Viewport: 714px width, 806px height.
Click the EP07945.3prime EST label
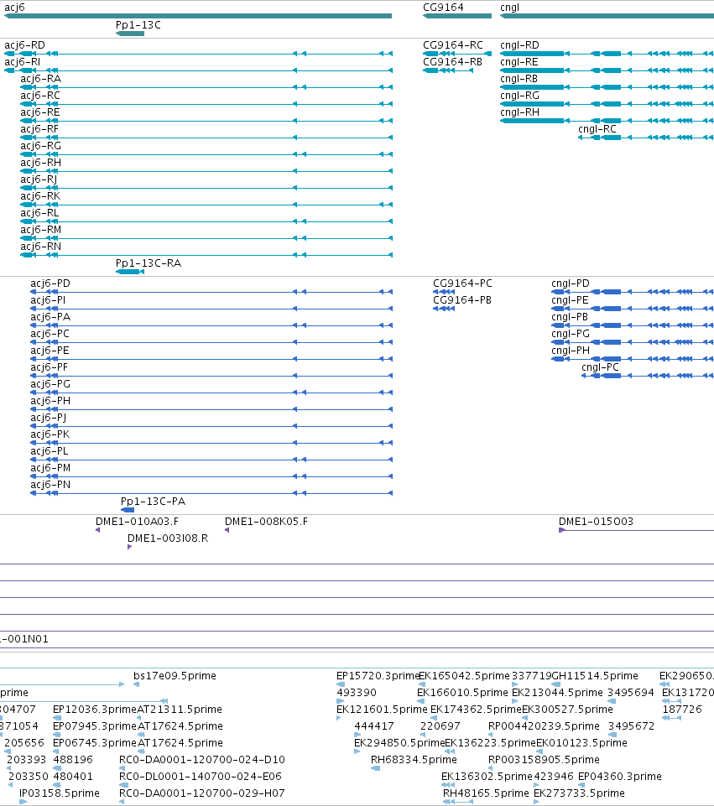[95, 726]
